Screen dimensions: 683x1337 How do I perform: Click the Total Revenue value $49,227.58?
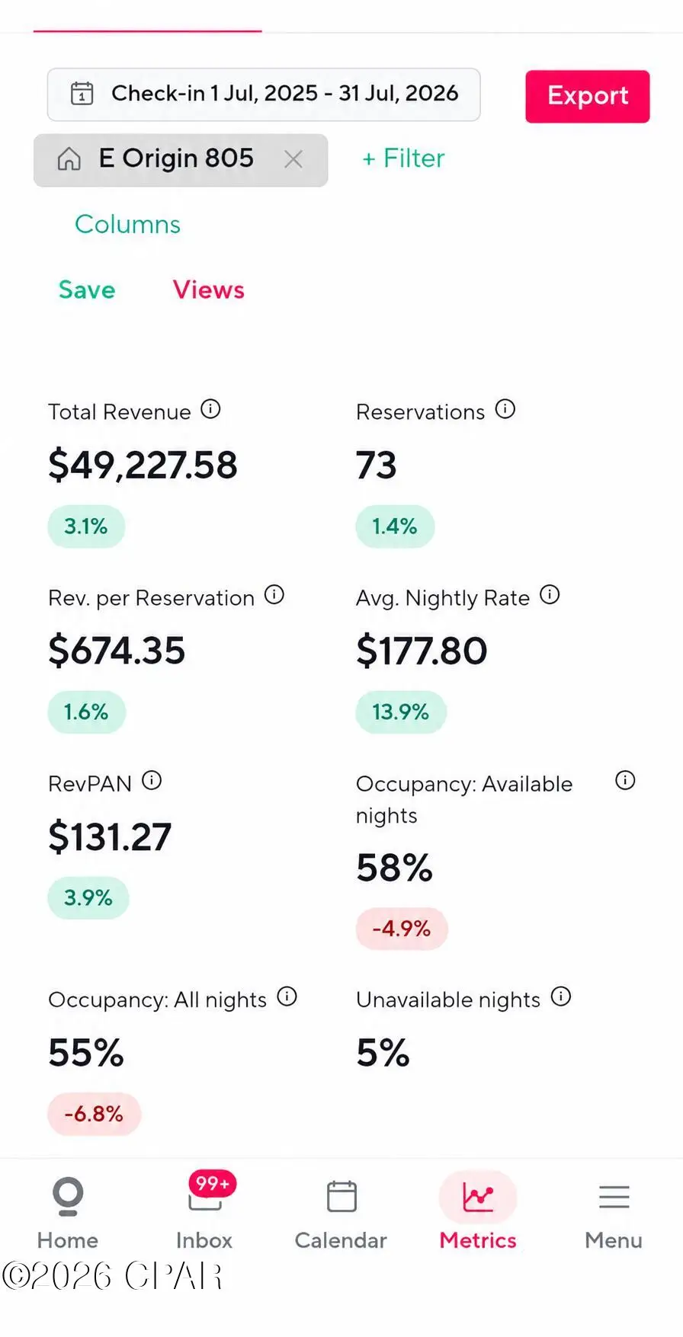143,465
